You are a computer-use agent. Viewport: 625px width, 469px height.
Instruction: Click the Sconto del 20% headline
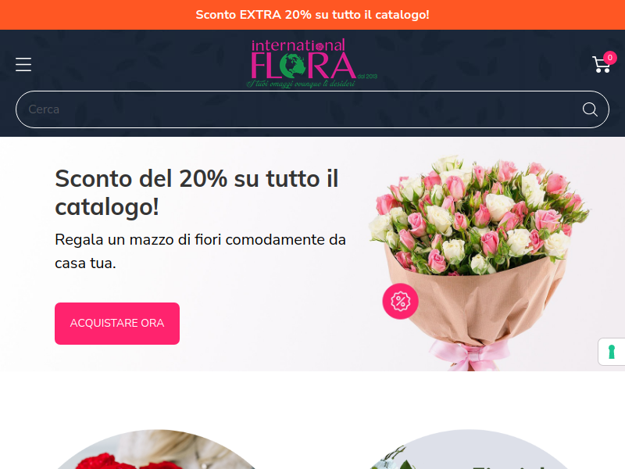point(197,192)
